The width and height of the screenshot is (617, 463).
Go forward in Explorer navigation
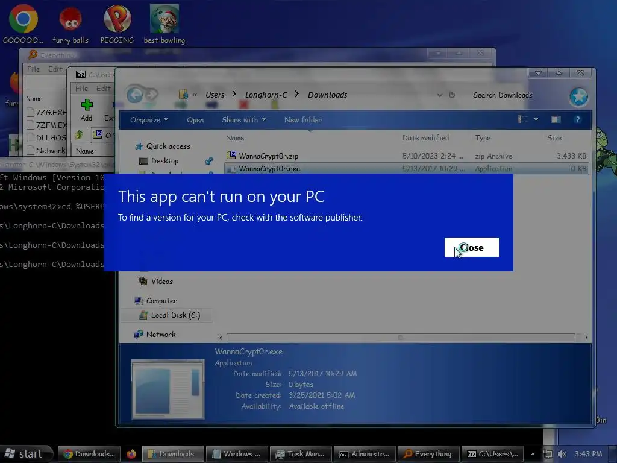(x=152, y=95)
